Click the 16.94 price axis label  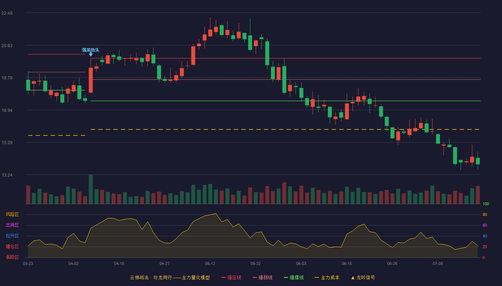7,110
